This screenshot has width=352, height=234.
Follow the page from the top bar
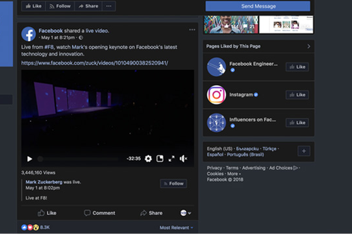(x=60, y=6)
